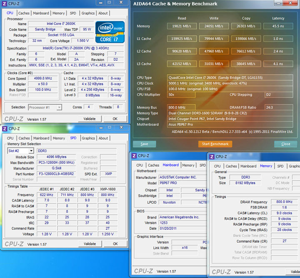The image size is (300, 278).
Task: Click the Threads value 8
Action: [118, 107]
